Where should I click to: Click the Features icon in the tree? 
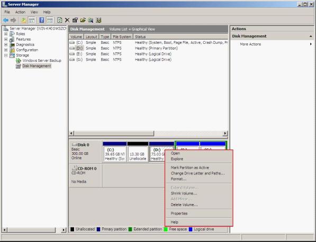tap(12, 39)
